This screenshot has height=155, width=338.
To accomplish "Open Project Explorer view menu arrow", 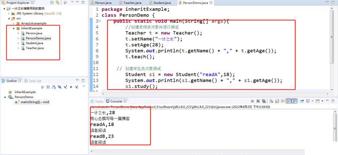I will click(72, 2).
